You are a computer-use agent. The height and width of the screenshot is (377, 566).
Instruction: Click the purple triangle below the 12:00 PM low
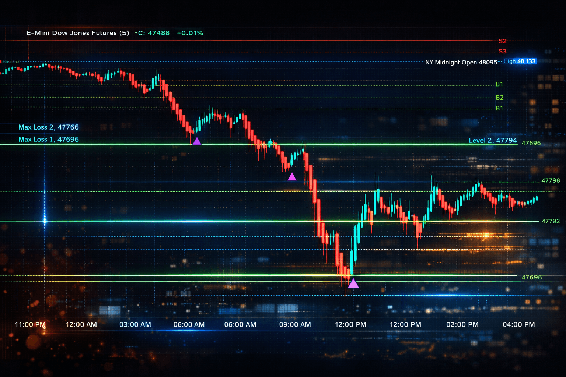point(354,283)
